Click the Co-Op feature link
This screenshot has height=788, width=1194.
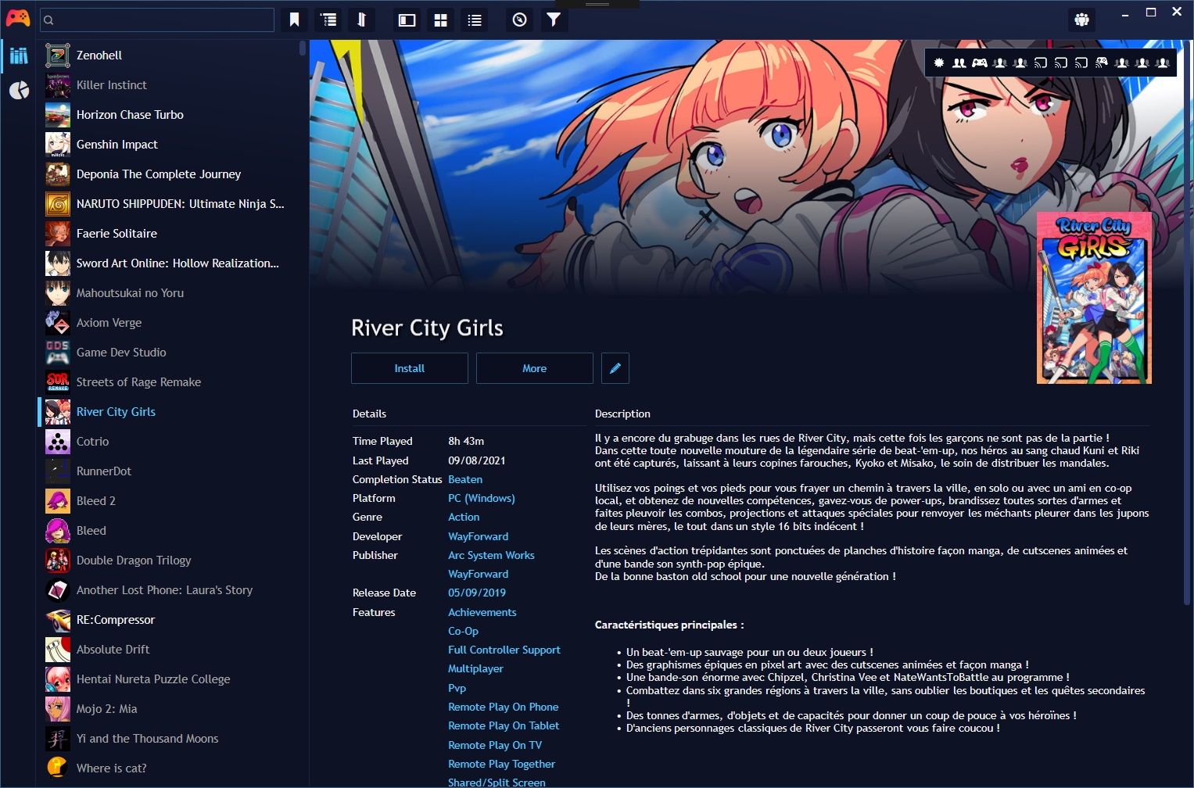click(463, 631)
